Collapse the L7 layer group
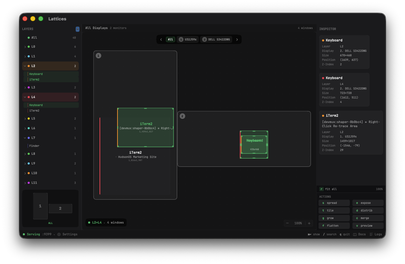This screenshot has height=264, width=405. pos(25,138)
